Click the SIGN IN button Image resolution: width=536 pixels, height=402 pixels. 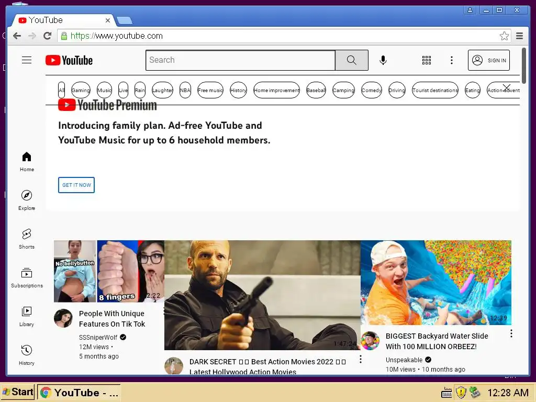click(x=489, y=60)
